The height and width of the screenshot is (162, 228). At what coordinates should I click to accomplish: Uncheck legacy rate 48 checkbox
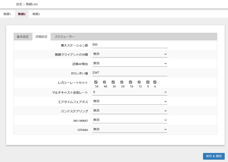coord(104,82)
